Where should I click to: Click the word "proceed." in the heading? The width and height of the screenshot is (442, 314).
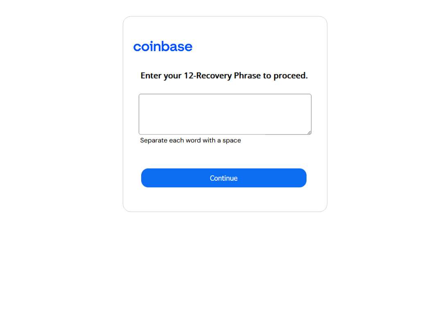(x=291, y=76)
